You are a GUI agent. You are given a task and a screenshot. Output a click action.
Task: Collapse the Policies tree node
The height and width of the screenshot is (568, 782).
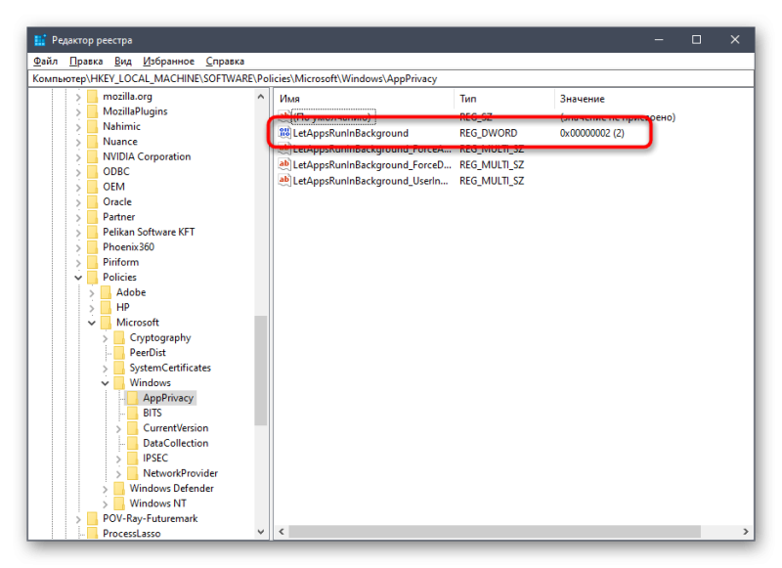(78, 278)
